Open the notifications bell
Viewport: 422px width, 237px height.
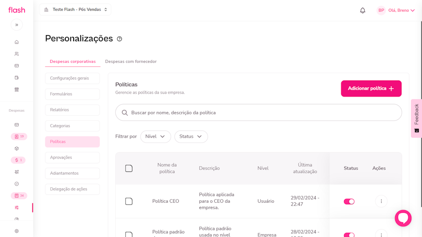click(362, 10)
